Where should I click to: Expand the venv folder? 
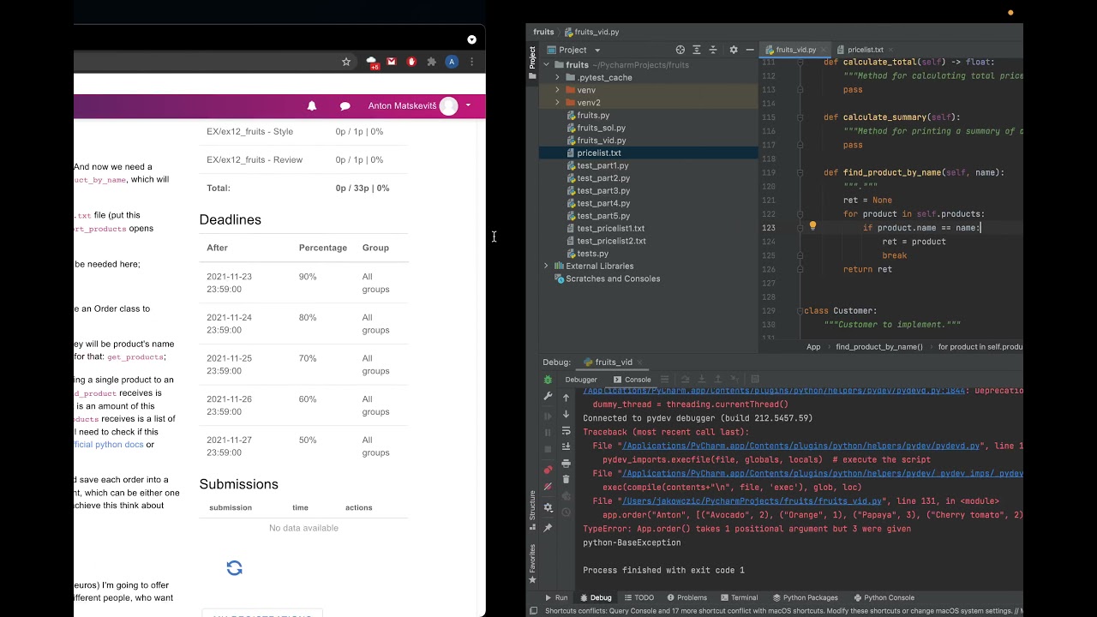click(x=557, y=90)
